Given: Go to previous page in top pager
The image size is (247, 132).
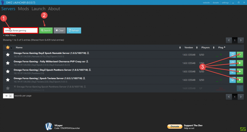Looking at the screenshot, I should click(229, 40).
